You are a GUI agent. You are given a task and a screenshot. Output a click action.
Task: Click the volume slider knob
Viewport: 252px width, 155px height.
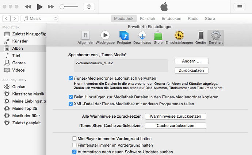point(62,7)
